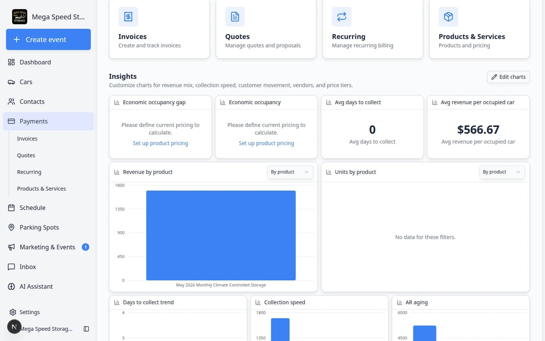Click the Contacts people icon

11,102
